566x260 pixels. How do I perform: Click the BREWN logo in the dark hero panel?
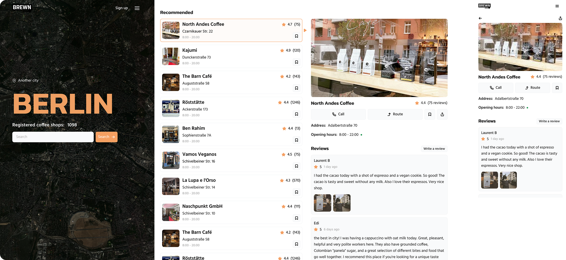22,7
